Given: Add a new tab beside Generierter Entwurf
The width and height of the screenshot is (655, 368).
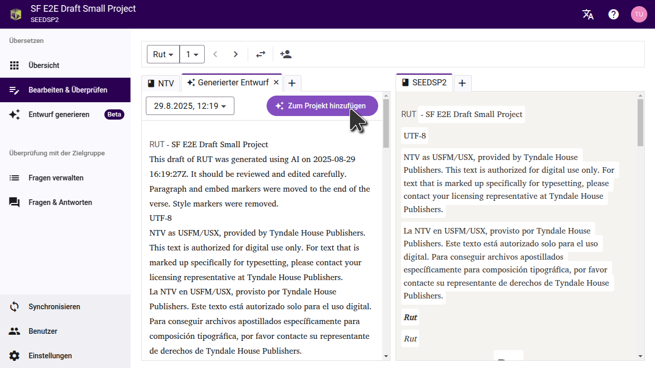Looking at the screenshot, I should [292, 83].
